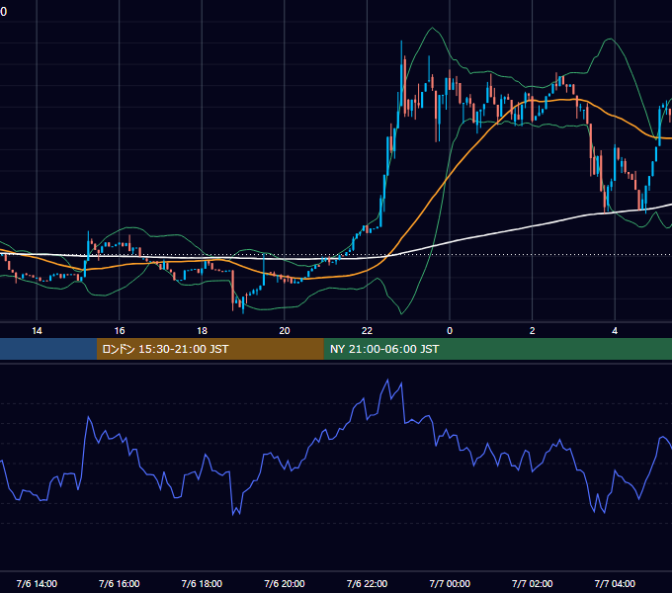
Task: Click the 0 hour label on upper axis
Action: tap(450, 331)
